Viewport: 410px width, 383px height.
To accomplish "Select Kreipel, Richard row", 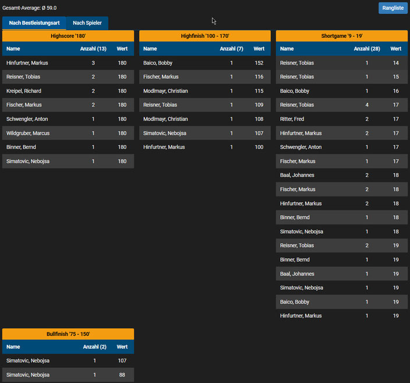I will [68, 91].
